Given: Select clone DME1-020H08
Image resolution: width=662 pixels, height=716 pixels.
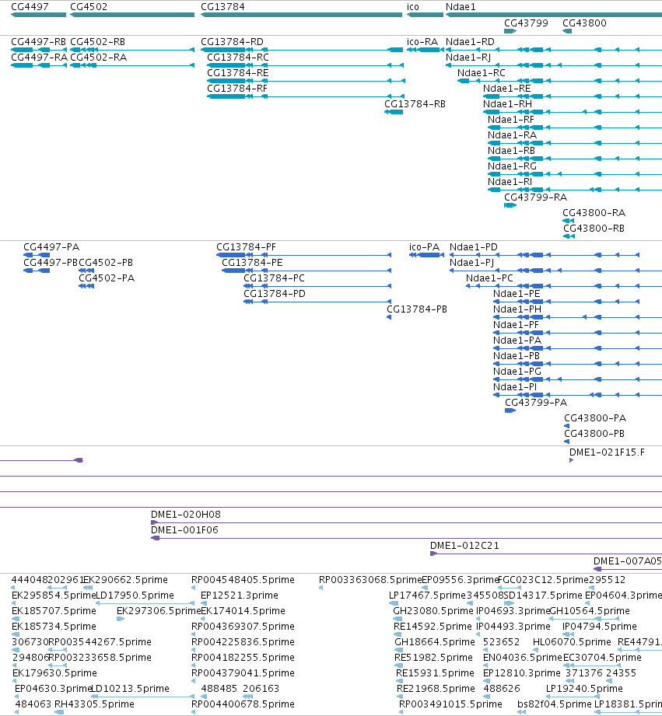Looking at the screenshot, I should pyautogui.click(x=186, y=515).
